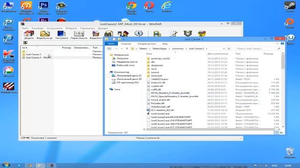Expand the address bar history dropdown
The image size is (300, 168).
(x=224, y=49)
